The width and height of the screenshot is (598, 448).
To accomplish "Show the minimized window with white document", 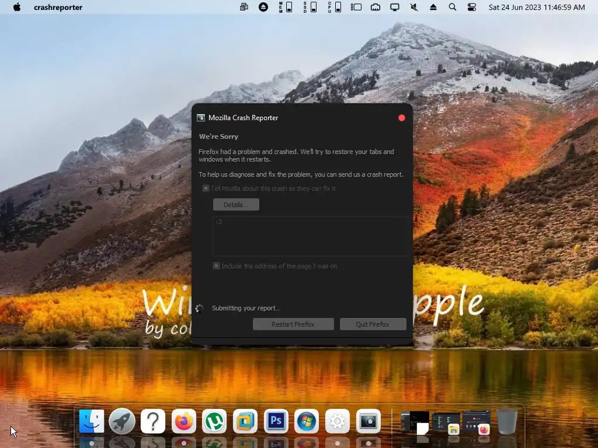I will [x=415, y=422].
